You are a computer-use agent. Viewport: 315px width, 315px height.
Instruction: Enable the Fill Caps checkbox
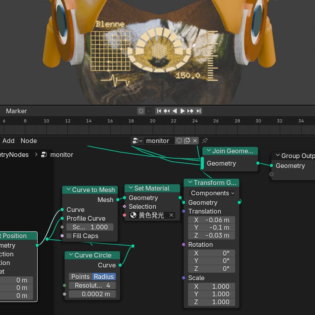click(x=69, y=236)
